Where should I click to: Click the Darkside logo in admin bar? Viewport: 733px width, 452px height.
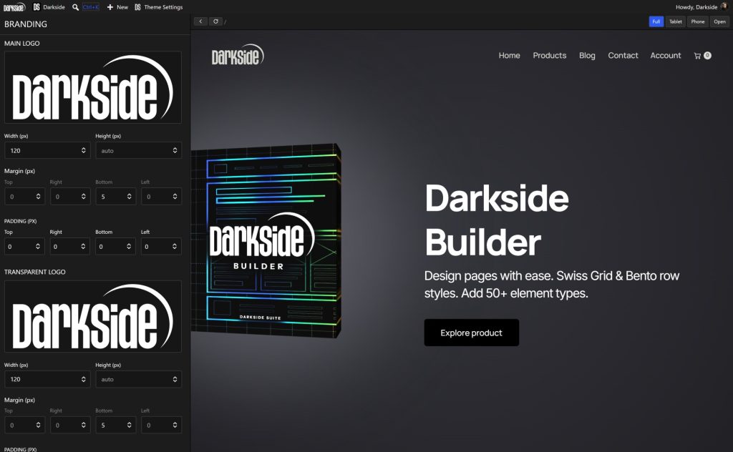(14, 7)
